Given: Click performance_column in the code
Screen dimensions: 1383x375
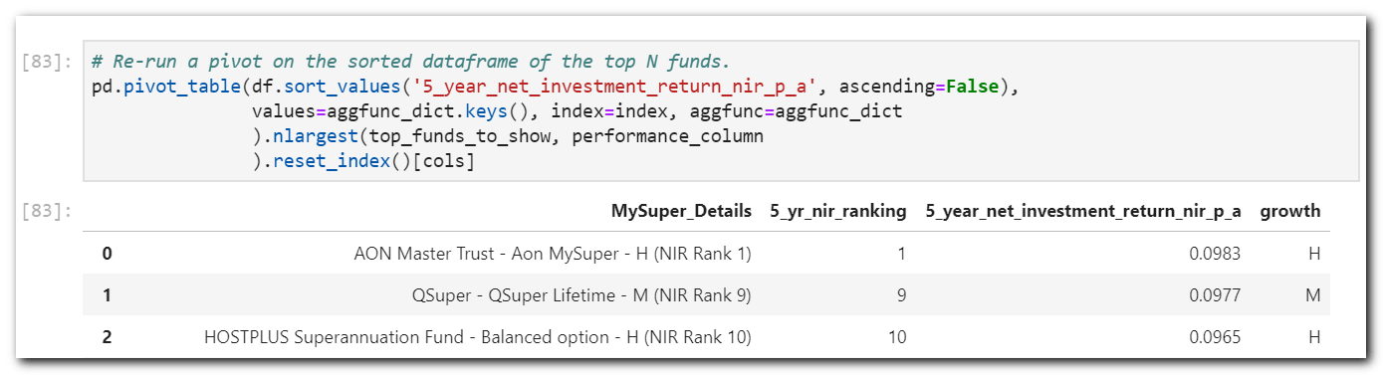Looking at the screenshot, I should (668, 136).
